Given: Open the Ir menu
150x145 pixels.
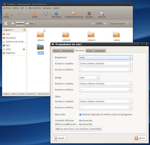Looking at the screenshot, I should tap(26, 8).
